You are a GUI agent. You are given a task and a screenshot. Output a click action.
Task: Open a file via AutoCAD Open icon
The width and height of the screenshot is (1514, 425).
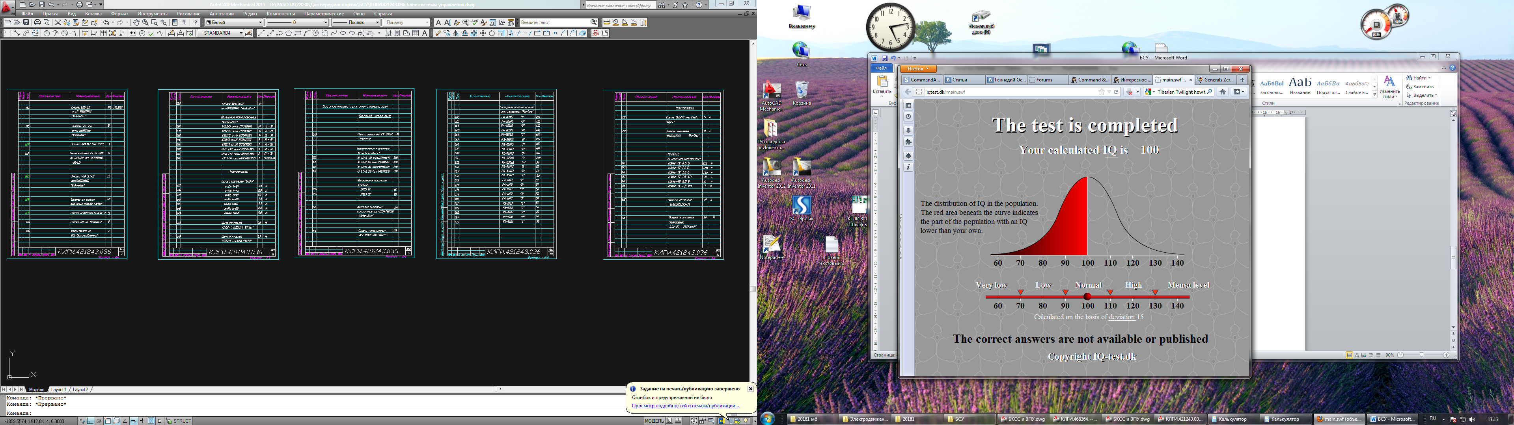click(17, 22)
